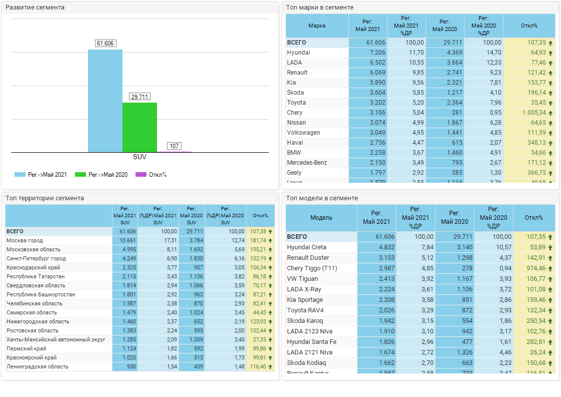
Task: Select the Топ модели в сегменте panel title
Action: (321, 198)
